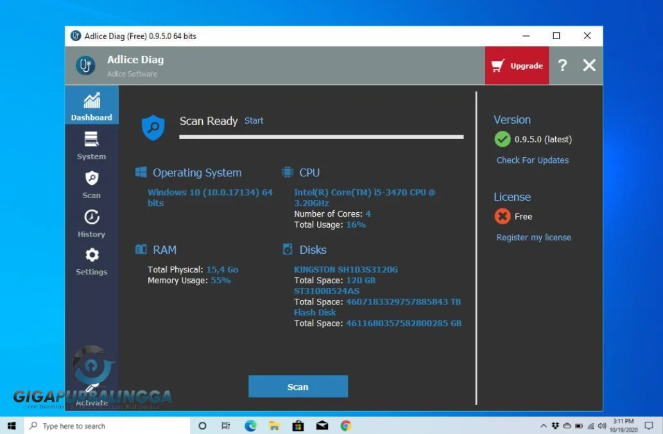Open Cortana circle on taskbar

coord(202,426)
